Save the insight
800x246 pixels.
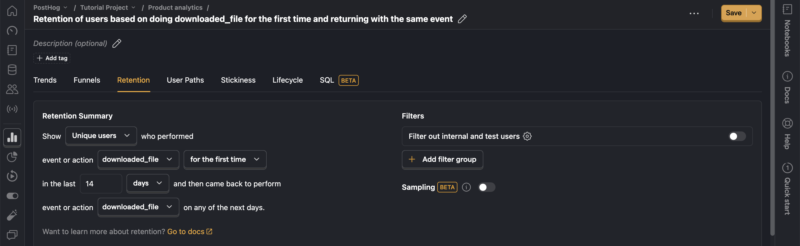point(734,13)
